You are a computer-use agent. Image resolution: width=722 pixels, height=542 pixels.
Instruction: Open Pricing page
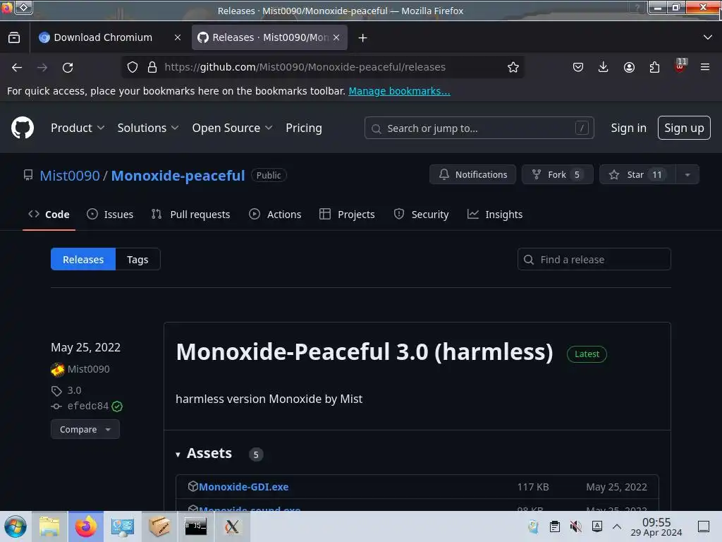(304, 128)
